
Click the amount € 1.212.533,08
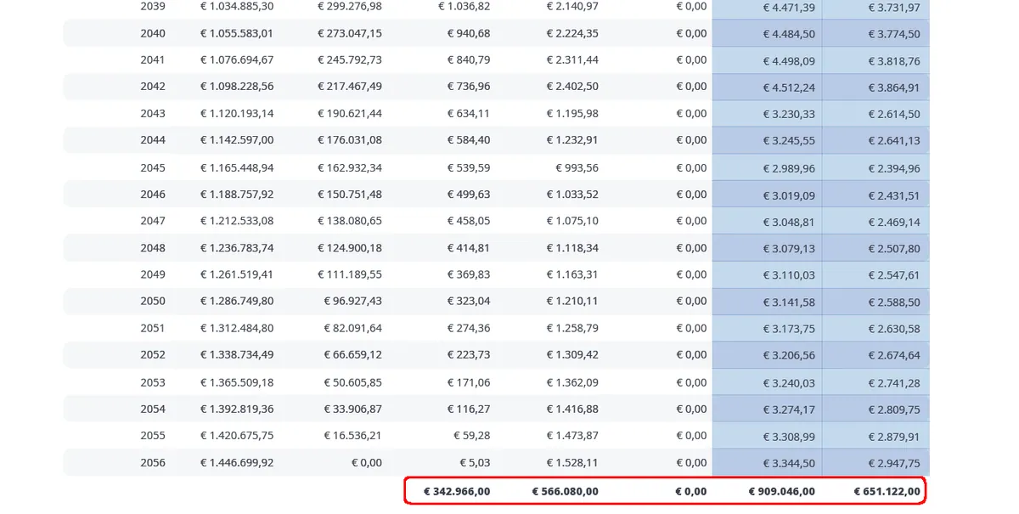237,220
